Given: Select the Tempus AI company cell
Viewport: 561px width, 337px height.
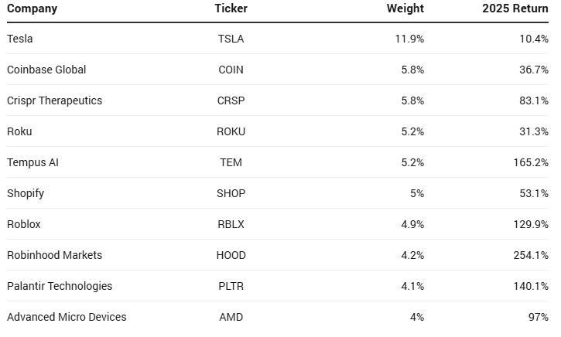Looking at the screenshot, I should point(32,162).
